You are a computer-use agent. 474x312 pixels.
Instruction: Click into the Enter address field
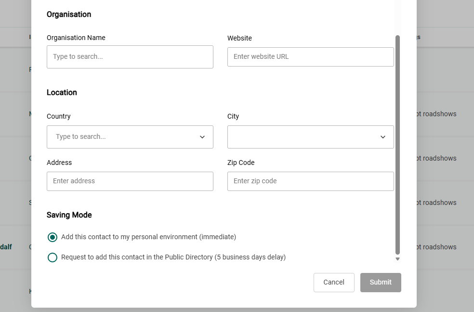130,181
